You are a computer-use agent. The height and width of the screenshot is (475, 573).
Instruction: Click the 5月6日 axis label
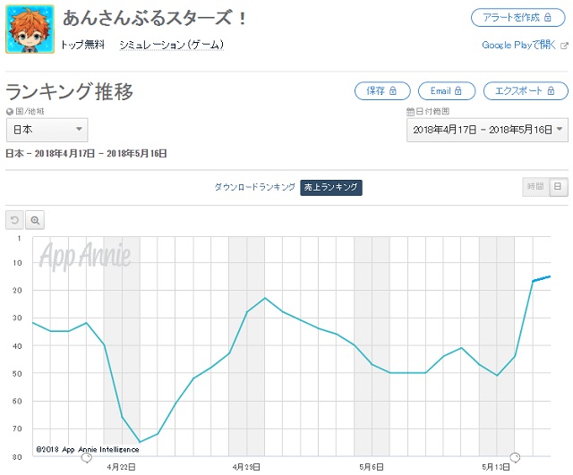tap(372, 467)
